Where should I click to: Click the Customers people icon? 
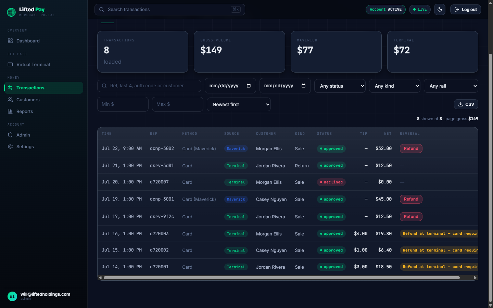click(x=10, y=100)
